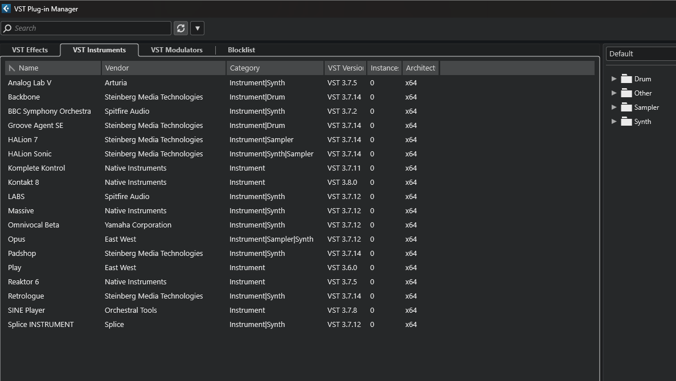Switch to the VST Effects tab
Image resolution: width=676 pixels, height=381 pixels.
tap(30, 50)
